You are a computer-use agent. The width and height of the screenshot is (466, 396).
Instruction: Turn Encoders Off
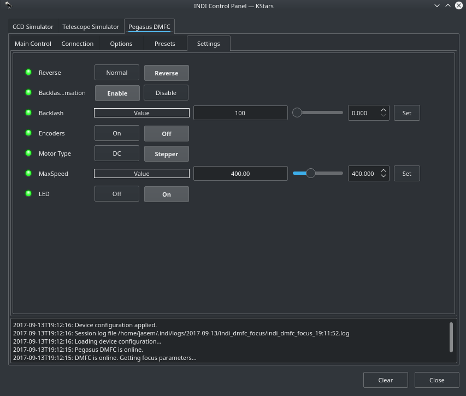tap(167, 133)
